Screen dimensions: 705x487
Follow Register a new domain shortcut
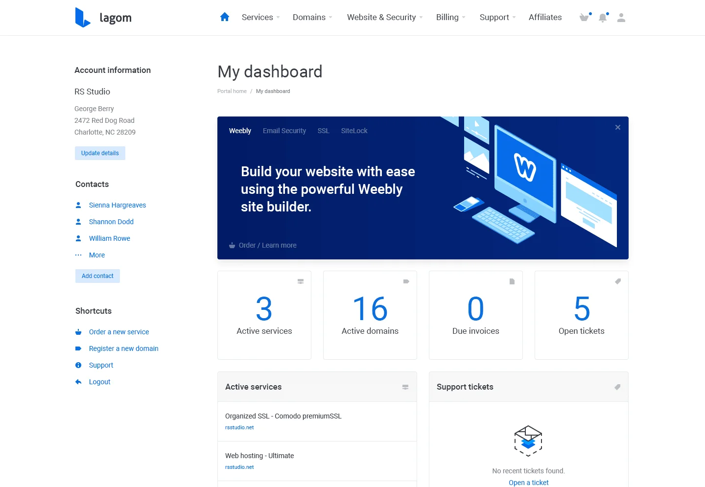click(124, 348)
